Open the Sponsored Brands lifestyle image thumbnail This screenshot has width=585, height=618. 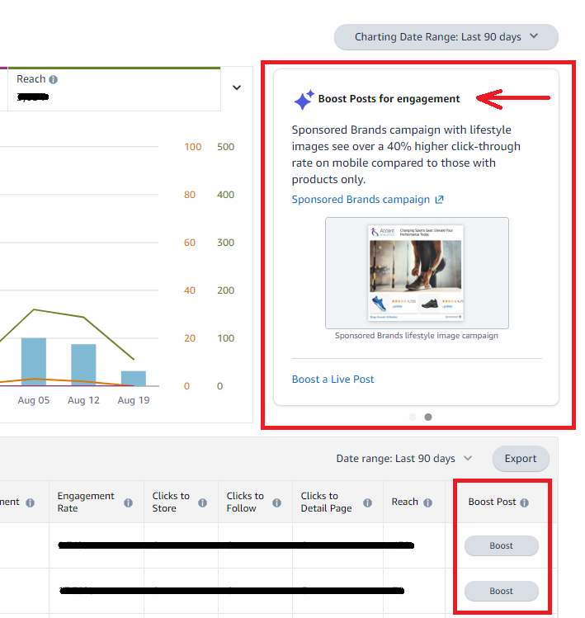(x=417, y=273)
